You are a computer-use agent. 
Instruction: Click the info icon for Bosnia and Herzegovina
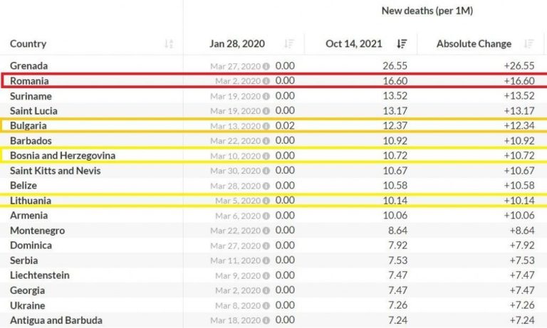[x=266, y=156]
